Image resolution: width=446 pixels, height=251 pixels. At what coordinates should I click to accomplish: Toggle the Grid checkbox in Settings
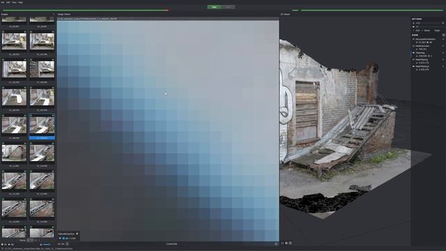point(417,31)
